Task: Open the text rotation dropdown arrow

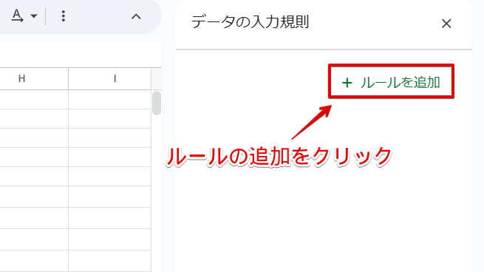Action: pos(34,16)
